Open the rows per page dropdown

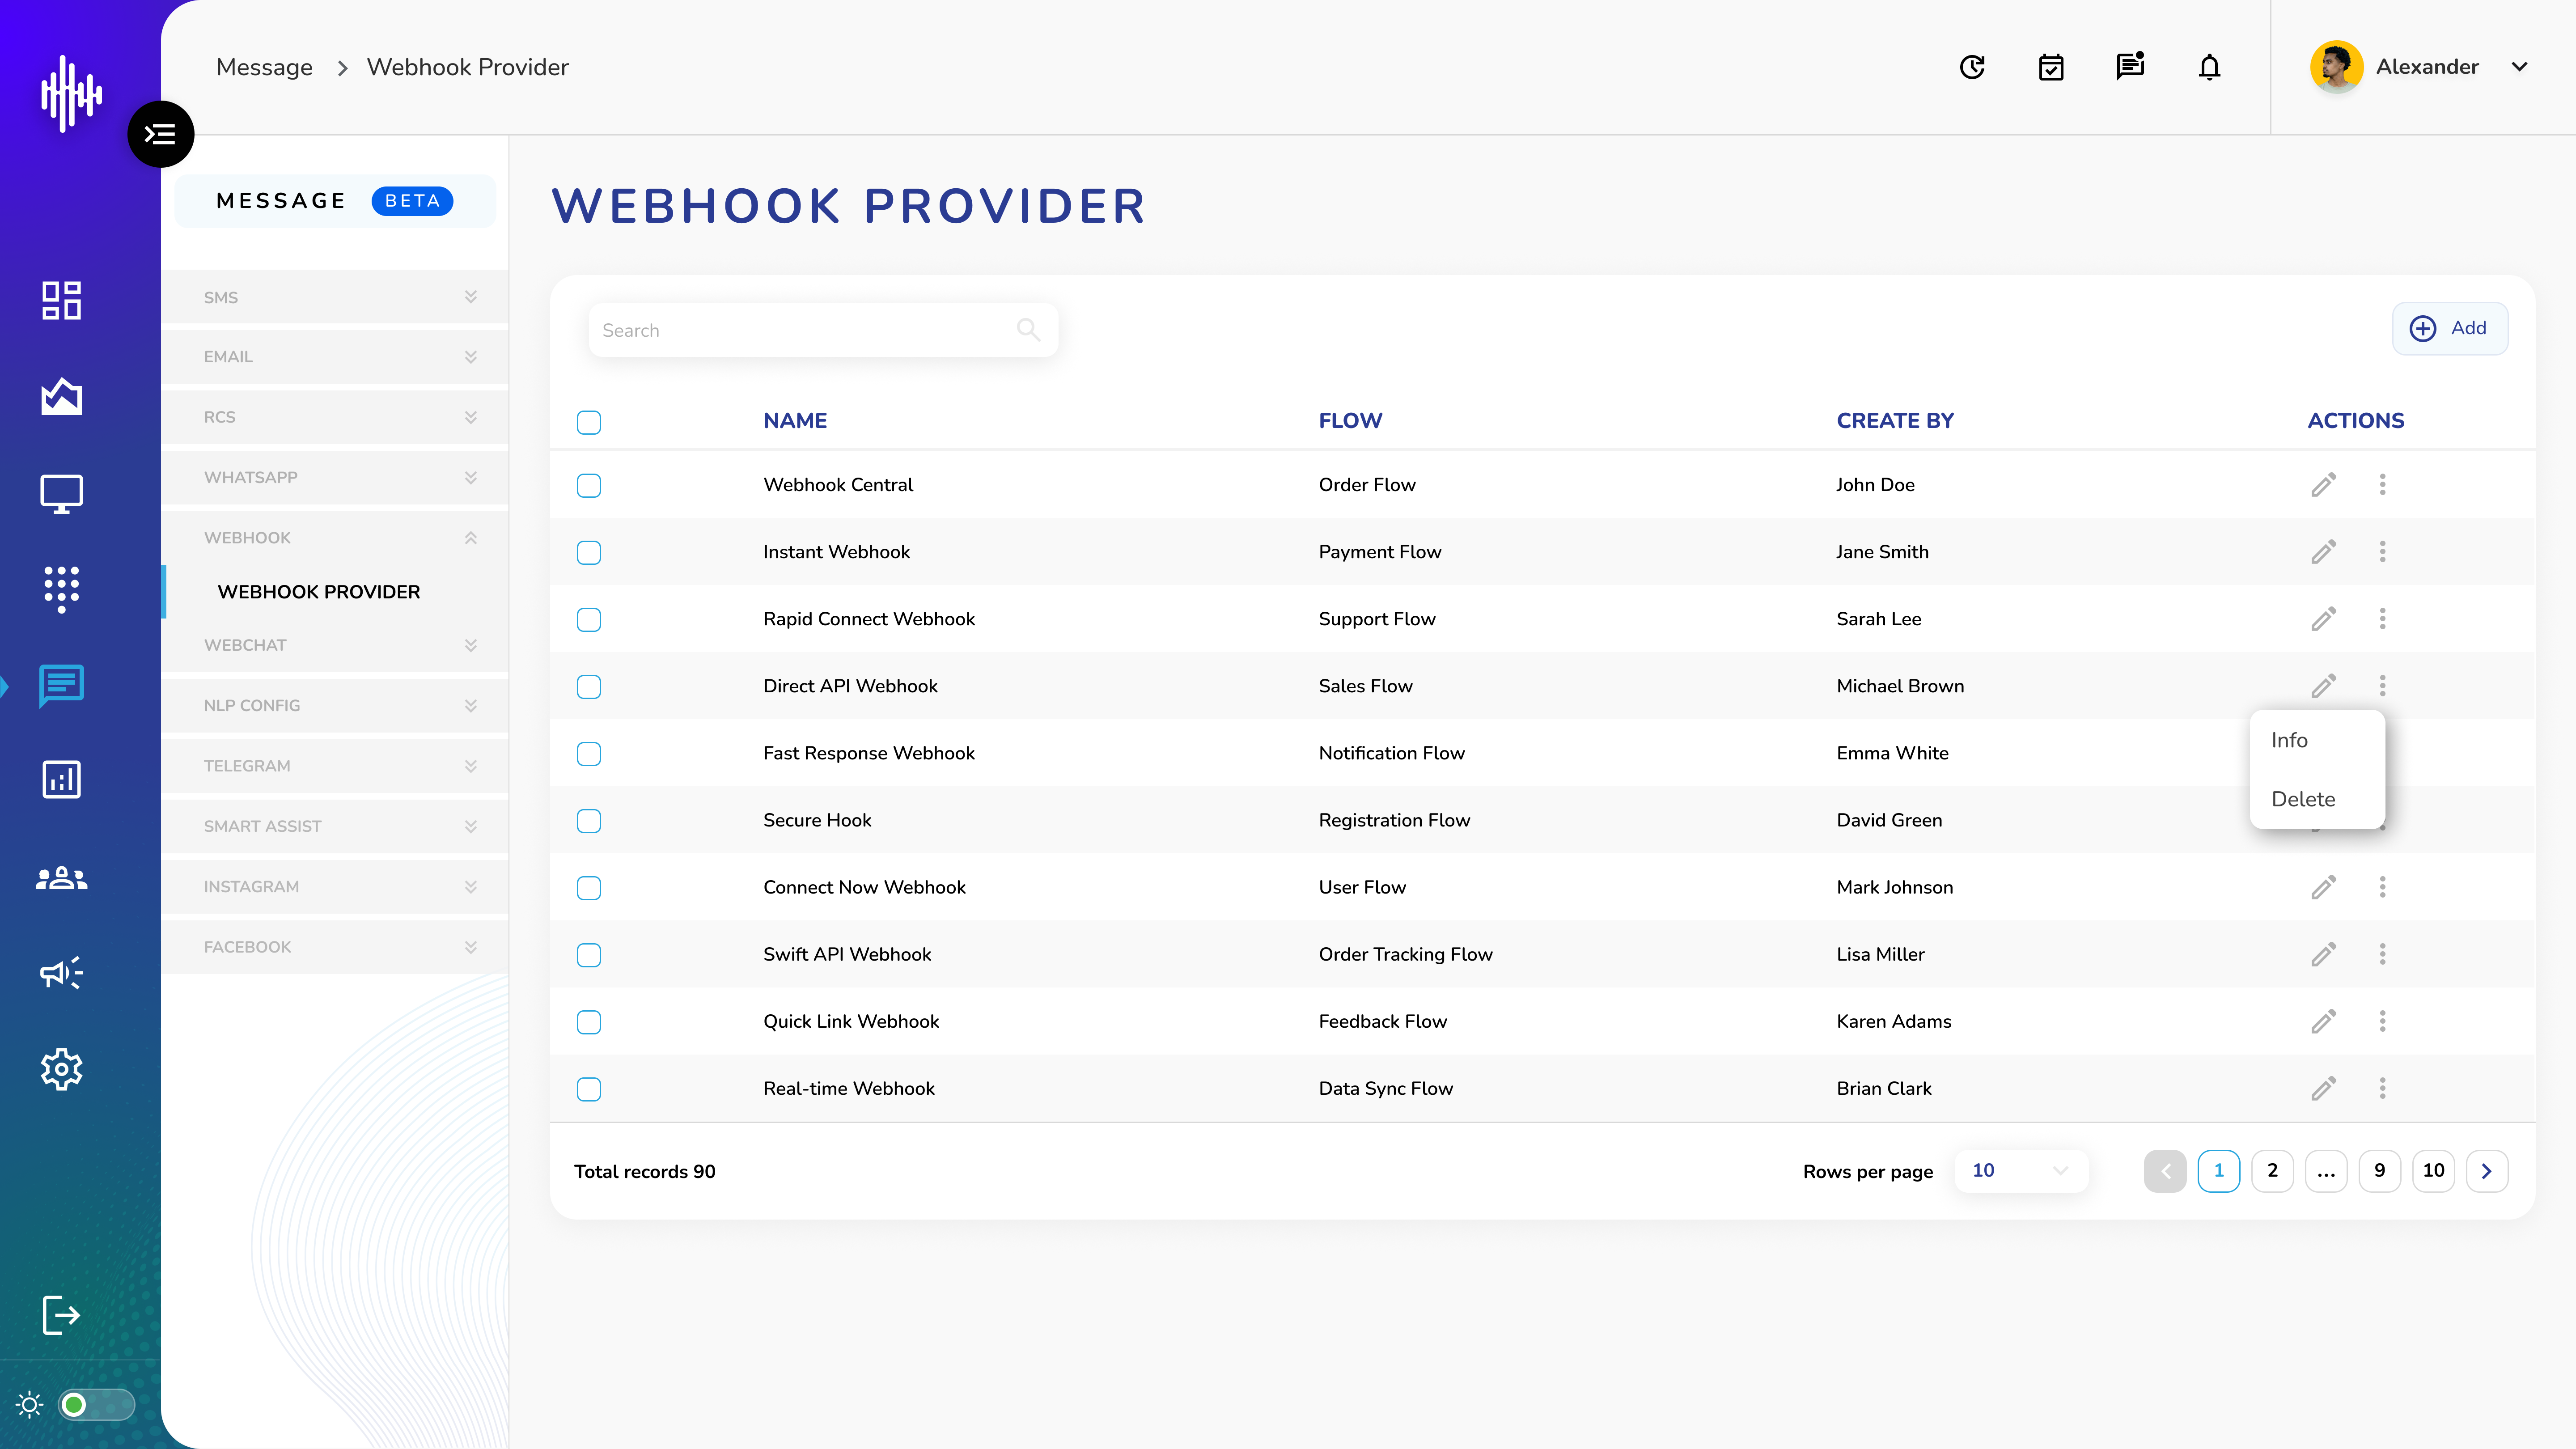click(2020, 1171)
